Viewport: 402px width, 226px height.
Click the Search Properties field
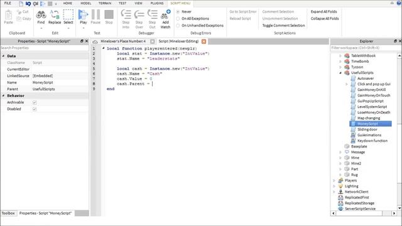45,48
